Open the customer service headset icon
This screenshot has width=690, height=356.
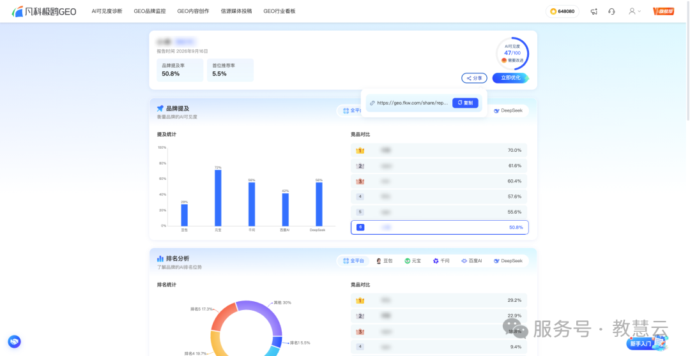coord(611,11)
